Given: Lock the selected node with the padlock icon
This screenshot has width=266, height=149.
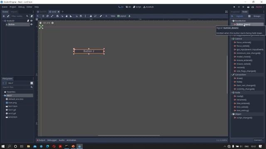Looking at the screenshot, I should (x=91, y=16).
